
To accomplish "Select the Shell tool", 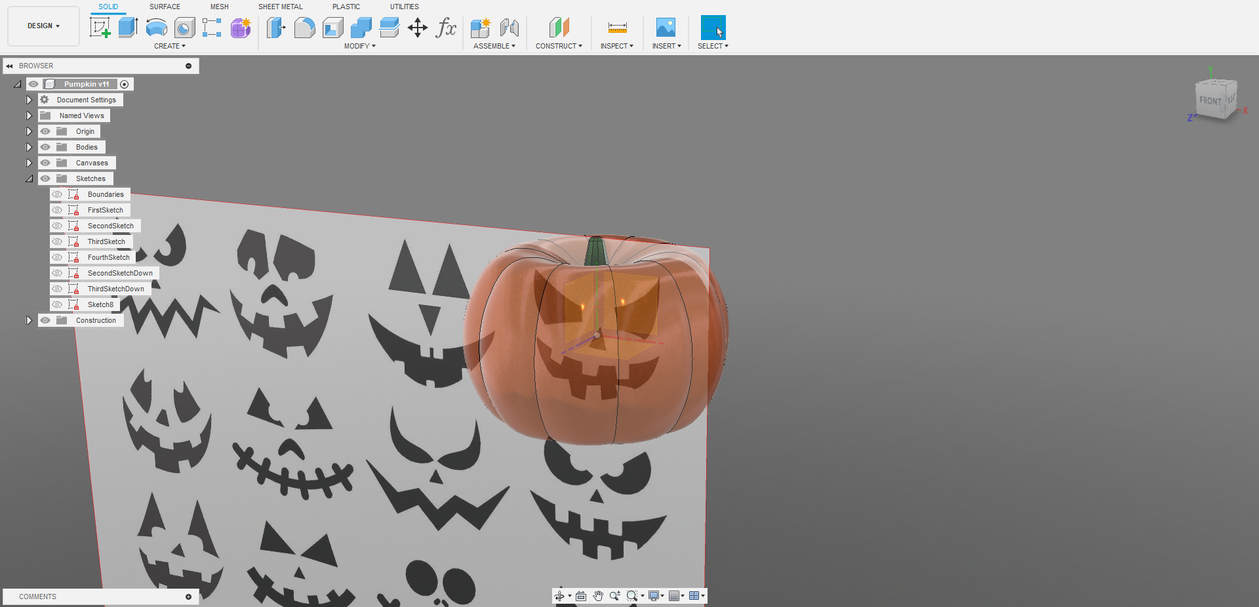I will [x=332, y=28].
